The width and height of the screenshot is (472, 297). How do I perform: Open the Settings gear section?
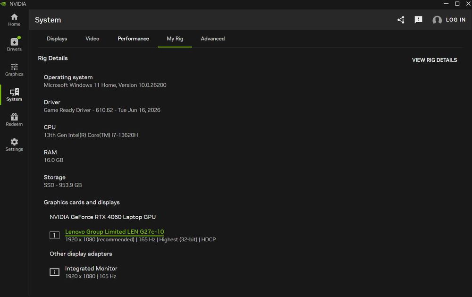click(14, 144)
